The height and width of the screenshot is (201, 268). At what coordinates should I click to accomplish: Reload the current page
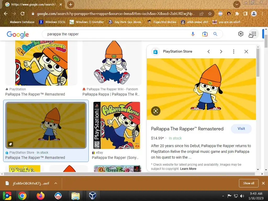click(x=23, y=14)
